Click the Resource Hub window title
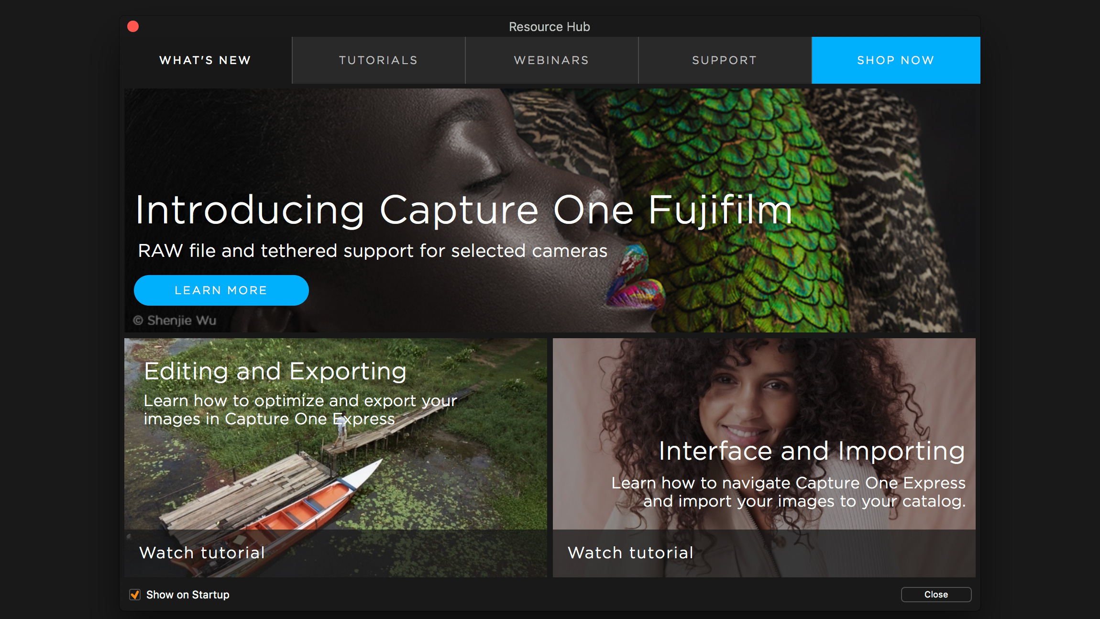This screenshot has width=1100, height=619. (x=550, y=27)
